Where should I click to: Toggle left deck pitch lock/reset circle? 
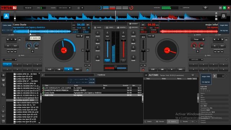(x=87, y=69)
